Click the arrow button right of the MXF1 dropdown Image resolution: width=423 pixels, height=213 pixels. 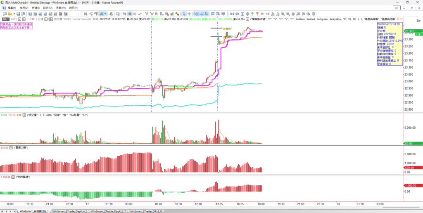[24, 19]
